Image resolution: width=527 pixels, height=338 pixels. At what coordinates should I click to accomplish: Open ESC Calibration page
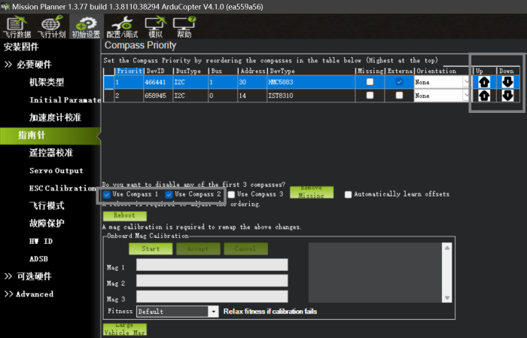coord(62,188)
